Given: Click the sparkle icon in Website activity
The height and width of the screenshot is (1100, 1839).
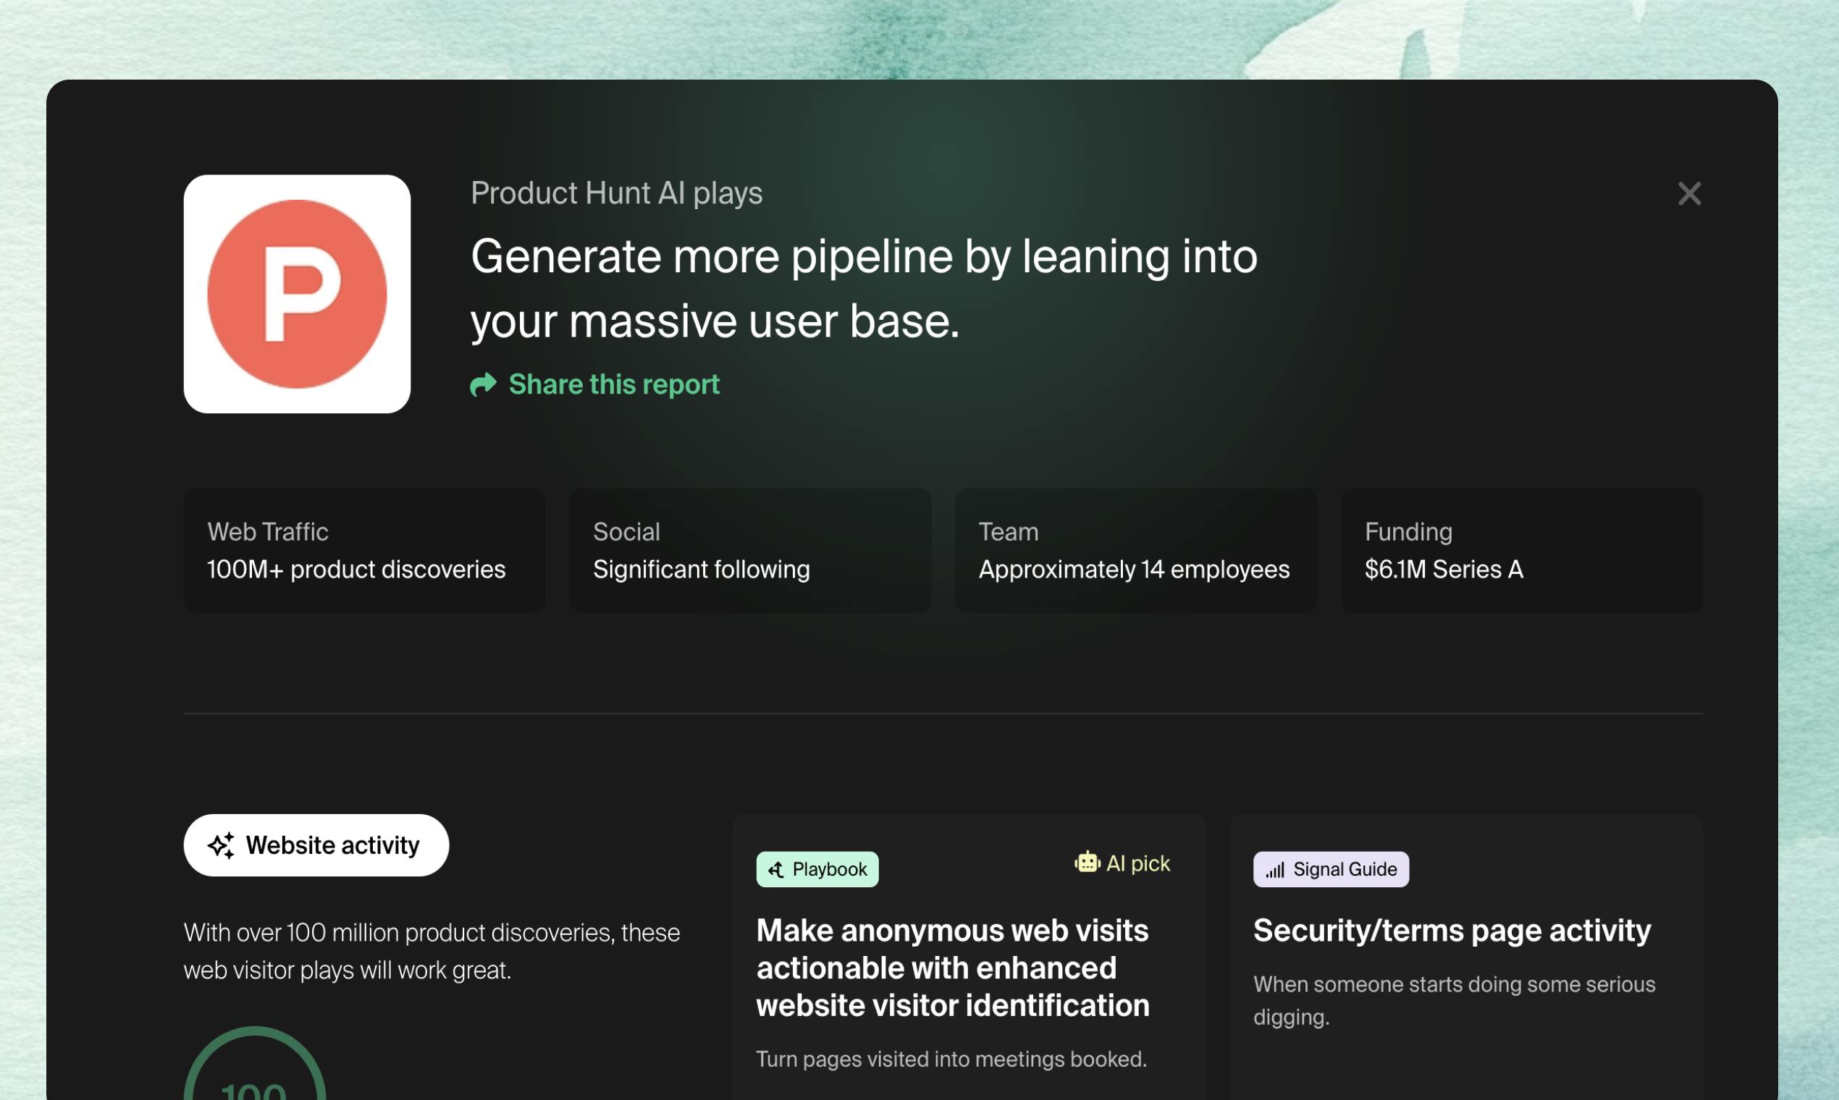Looking at the screenshot, I should tap(221, 845).
